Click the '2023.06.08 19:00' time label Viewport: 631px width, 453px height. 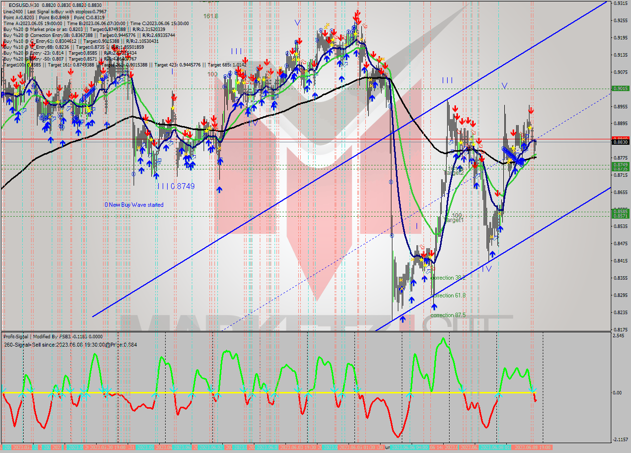(x=531, y=448)
